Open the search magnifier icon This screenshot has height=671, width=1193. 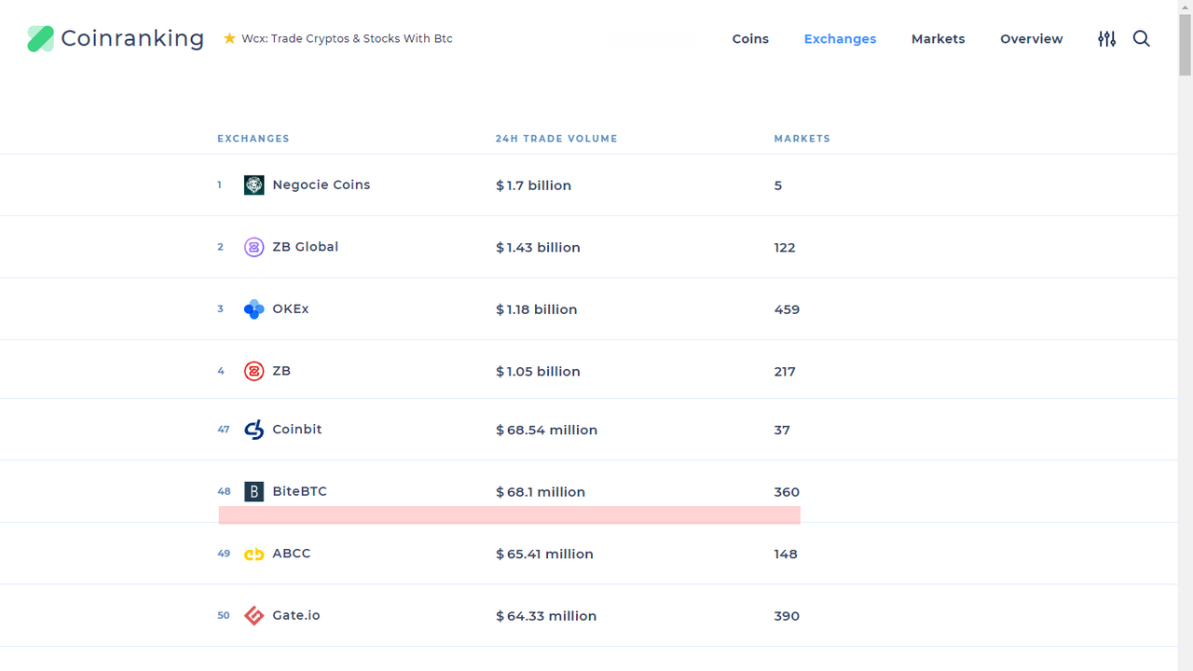pos(1141,38)
